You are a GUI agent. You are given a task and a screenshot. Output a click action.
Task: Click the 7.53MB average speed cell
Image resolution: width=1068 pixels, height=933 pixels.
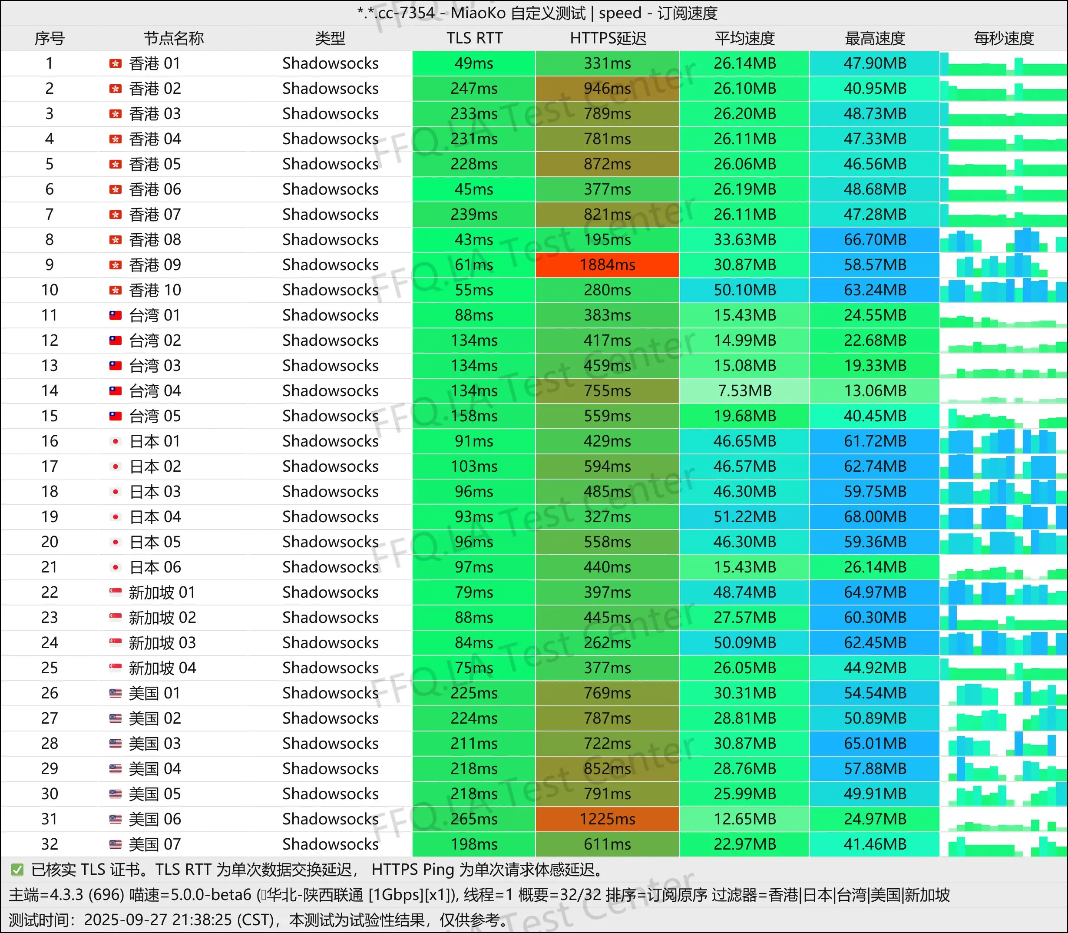pos(744,391)
